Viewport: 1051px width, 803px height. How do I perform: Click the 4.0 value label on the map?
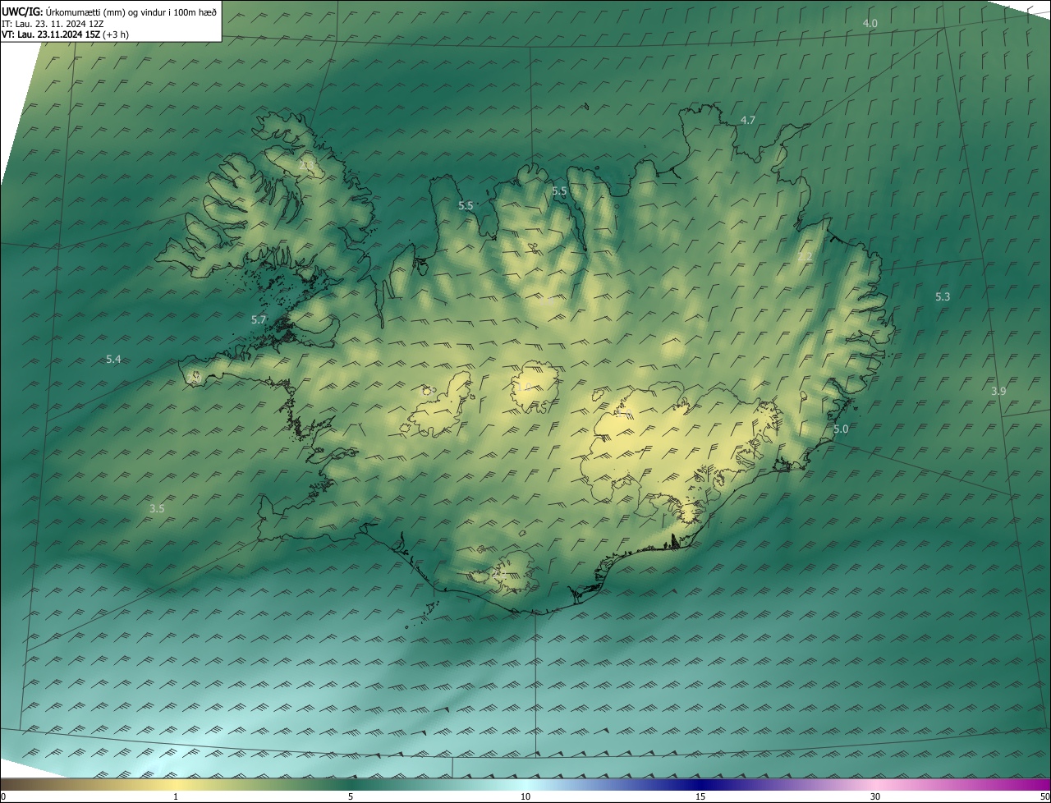pos(870,24)
